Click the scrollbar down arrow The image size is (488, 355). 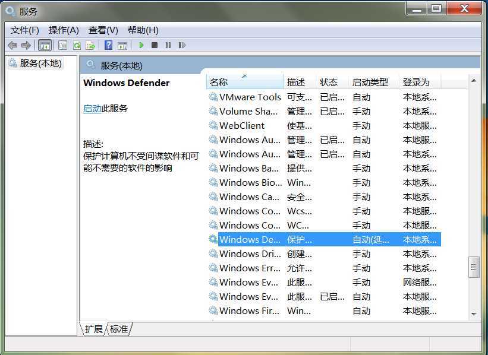click(474, 314)
